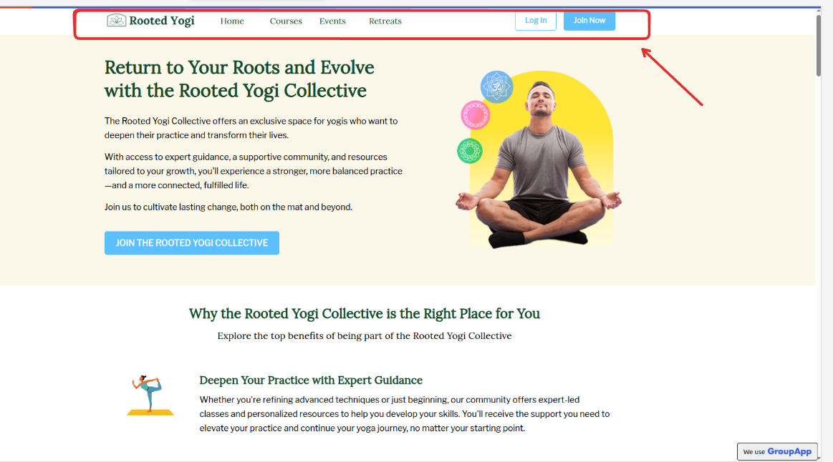Click the We use GroupApp badge

tap(777, 451)
